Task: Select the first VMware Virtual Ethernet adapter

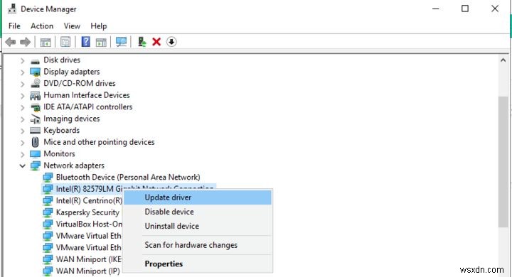Action: click(x=88, y=237)
